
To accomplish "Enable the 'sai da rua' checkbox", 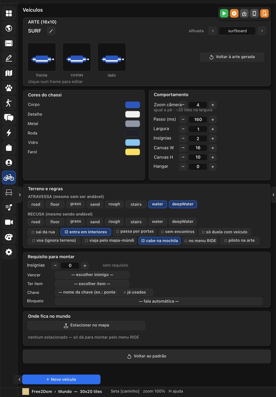I will click(x=43, y=232).
